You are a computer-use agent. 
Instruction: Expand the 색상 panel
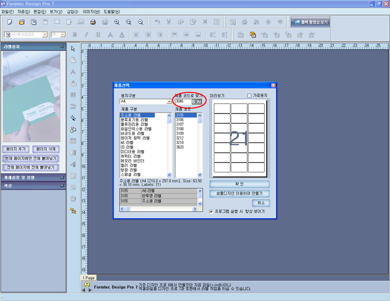click(x=62, y=186)
